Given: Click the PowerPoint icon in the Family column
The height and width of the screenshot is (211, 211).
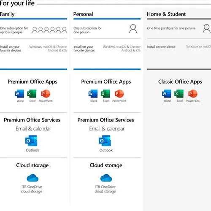Looking at the screenshot, I should [x=46, y=94].
